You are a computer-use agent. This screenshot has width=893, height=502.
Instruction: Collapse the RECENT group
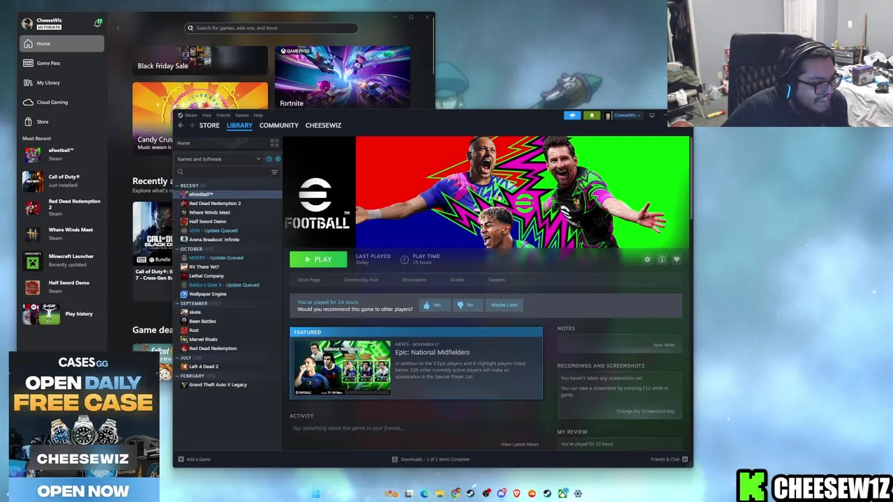coord(177,186)
